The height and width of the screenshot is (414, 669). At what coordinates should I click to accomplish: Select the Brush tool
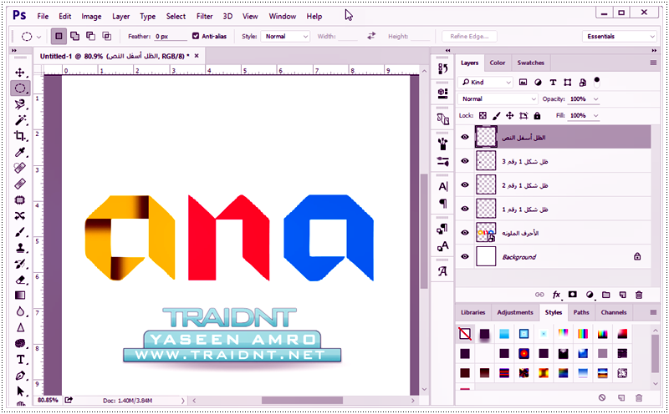coord(19,232)
